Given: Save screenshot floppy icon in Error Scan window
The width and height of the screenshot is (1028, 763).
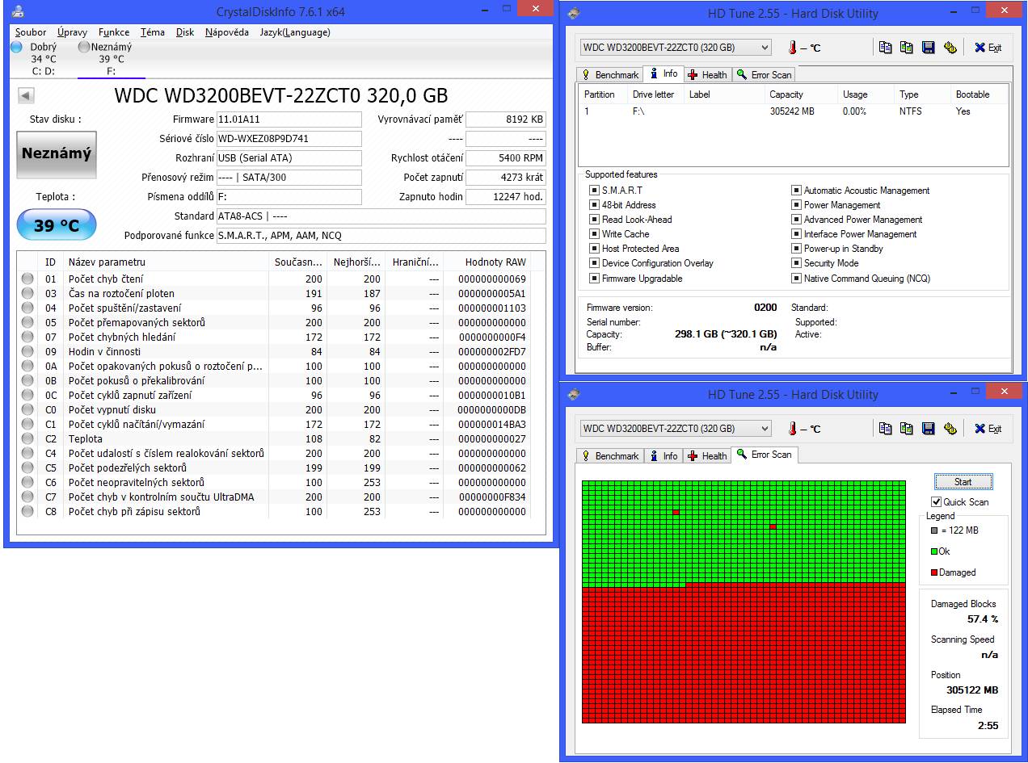Looking at the screenshot, I should 929,429.
